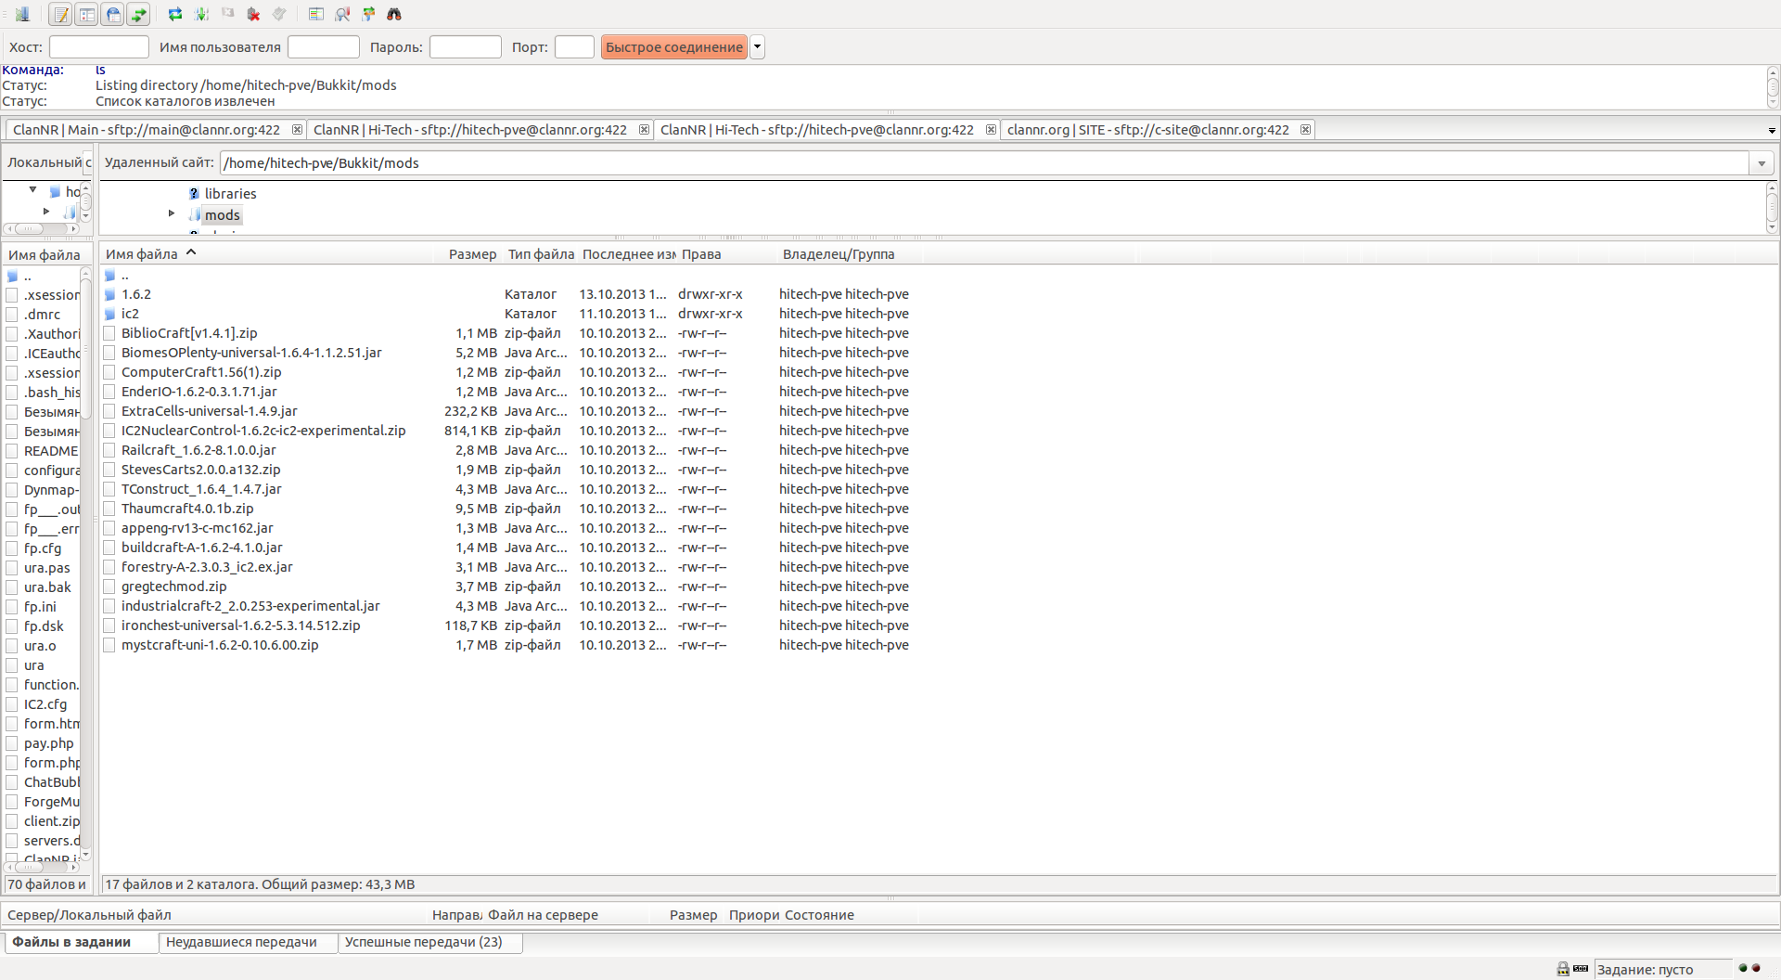Toggle transfer queue display icon
The width and height of the screenshot is (1781, 980).
(x=138, y=14)
